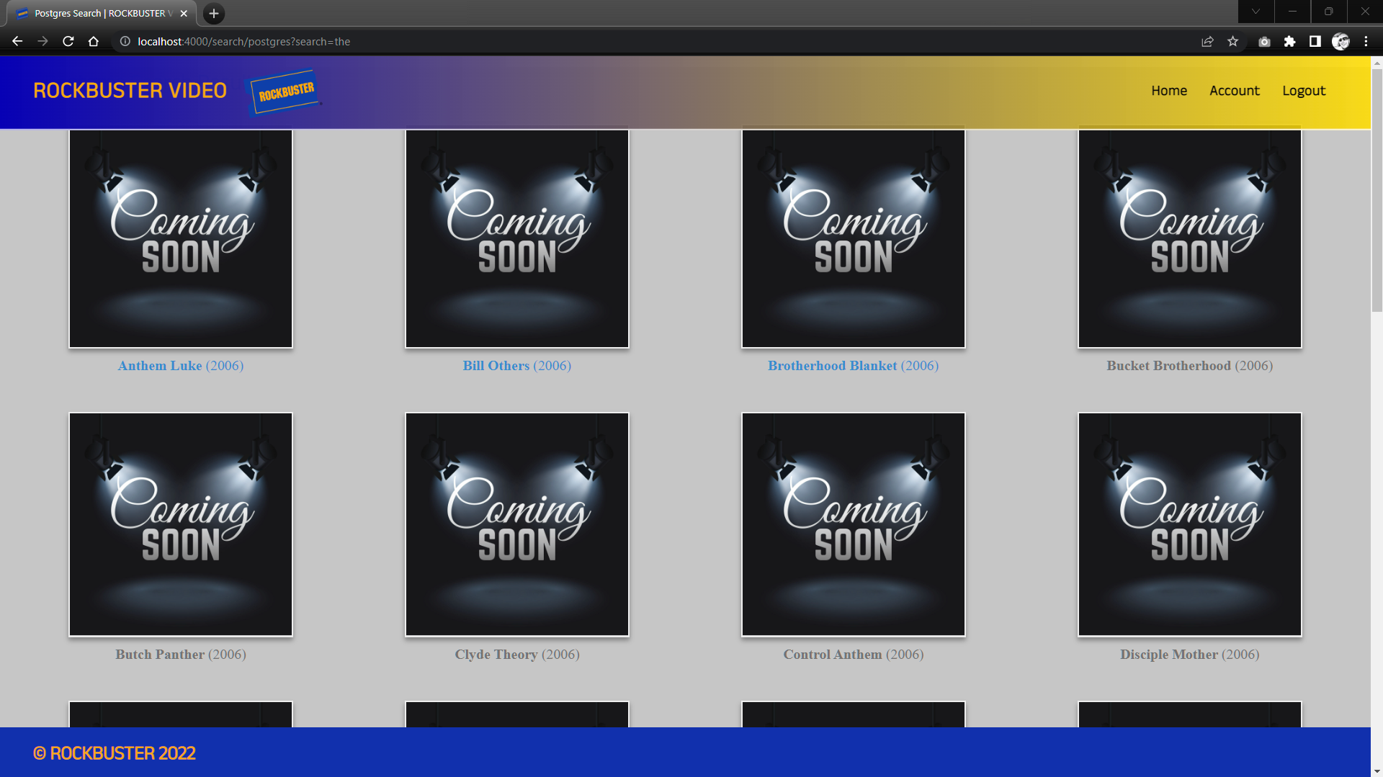
Task: Share this page icon
Action: pyautogui.click(x=1208, y=42)
